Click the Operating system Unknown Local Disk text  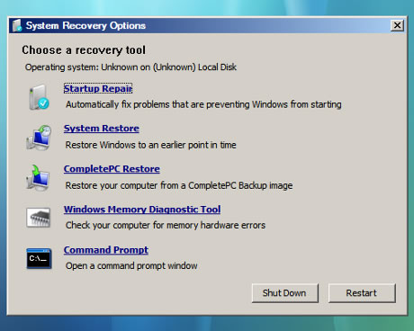coord(130,67)
